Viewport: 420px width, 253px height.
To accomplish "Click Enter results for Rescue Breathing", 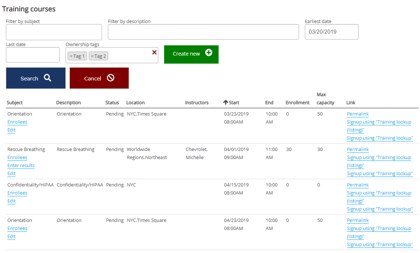I will 21,166.
